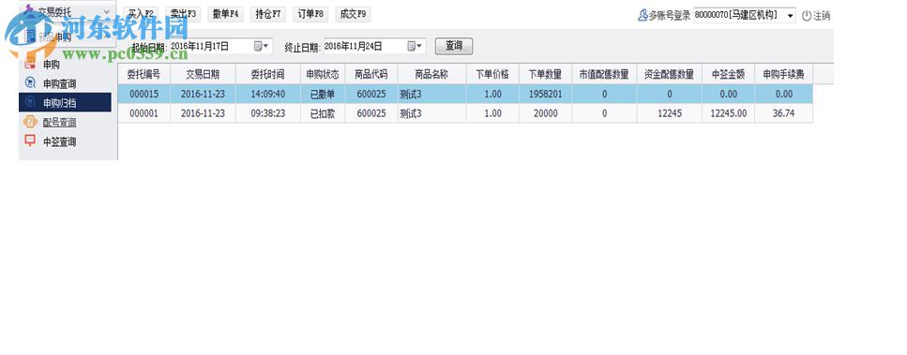907x355 pixels.
Task: Sort by the 市值配售数量 column header
Action: tap(604, 74)
